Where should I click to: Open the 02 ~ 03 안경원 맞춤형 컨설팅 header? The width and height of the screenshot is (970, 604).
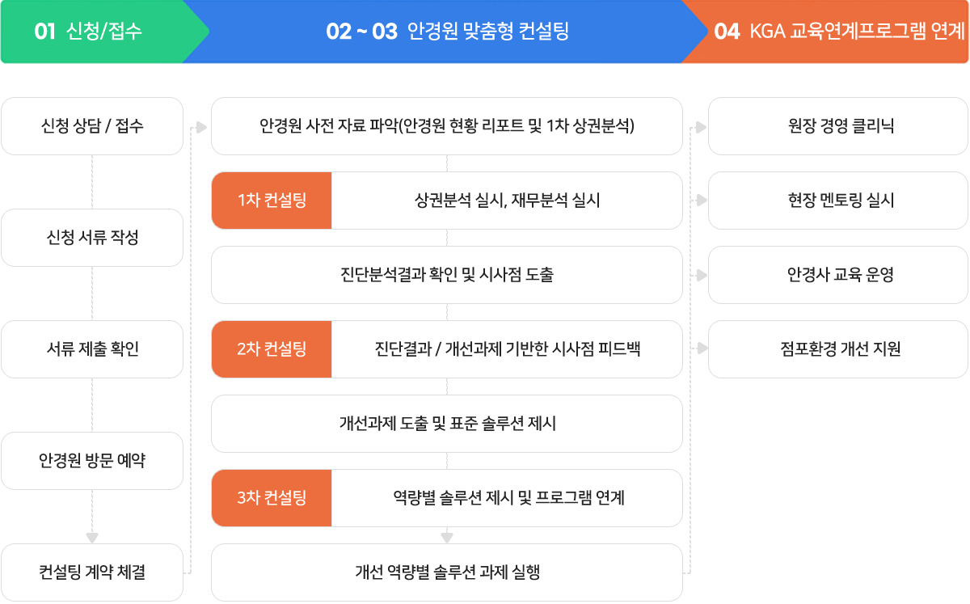[x=447, y=32]
